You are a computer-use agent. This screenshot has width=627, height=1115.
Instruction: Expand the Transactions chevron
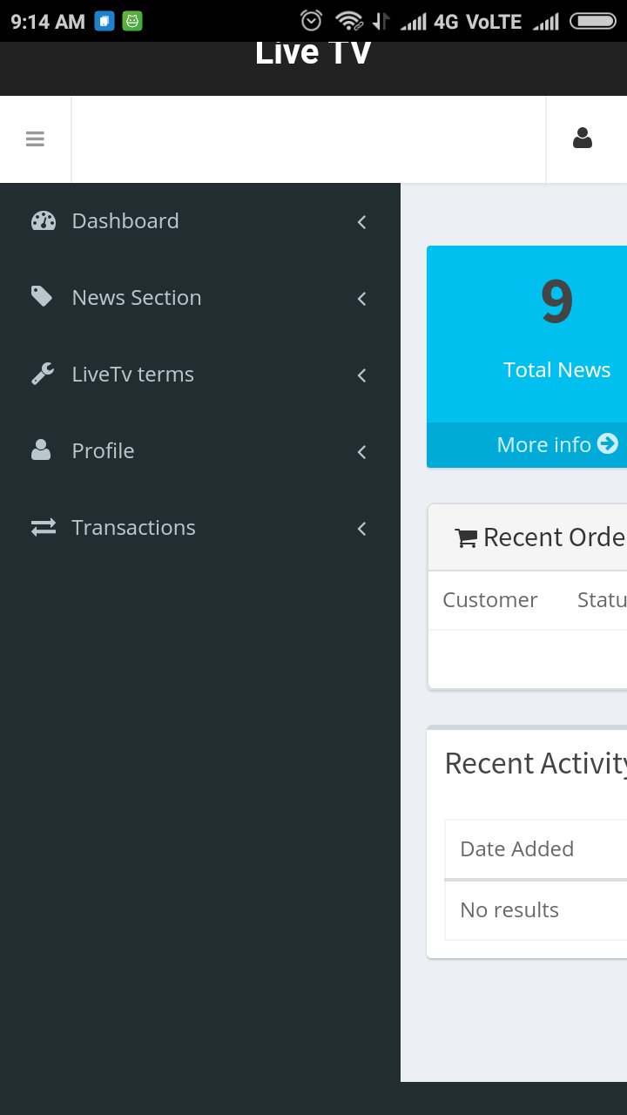(361, 529)
